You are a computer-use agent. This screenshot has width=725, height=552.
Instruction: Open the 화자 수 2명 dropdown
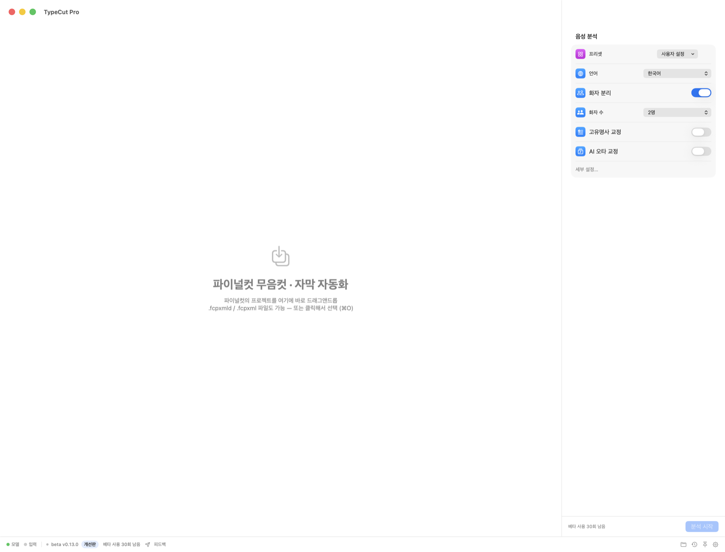pyautogui.click(x=677, y=112)
